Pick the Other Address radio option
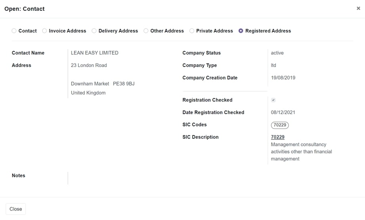 (x=146, y=31)
